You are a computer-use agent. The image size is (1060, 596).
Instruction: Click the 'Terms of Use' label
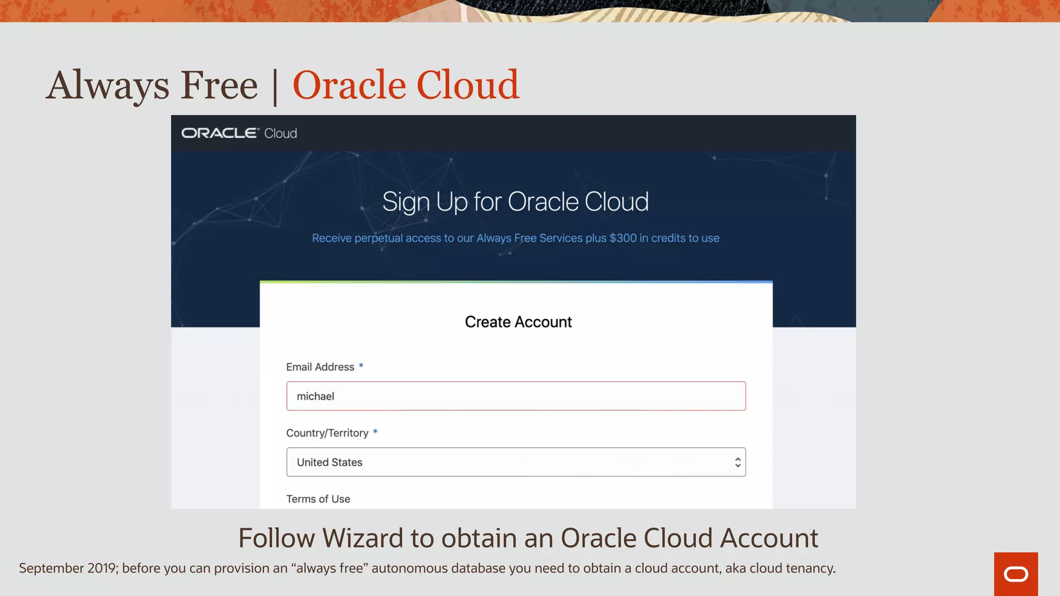[318, 499]
